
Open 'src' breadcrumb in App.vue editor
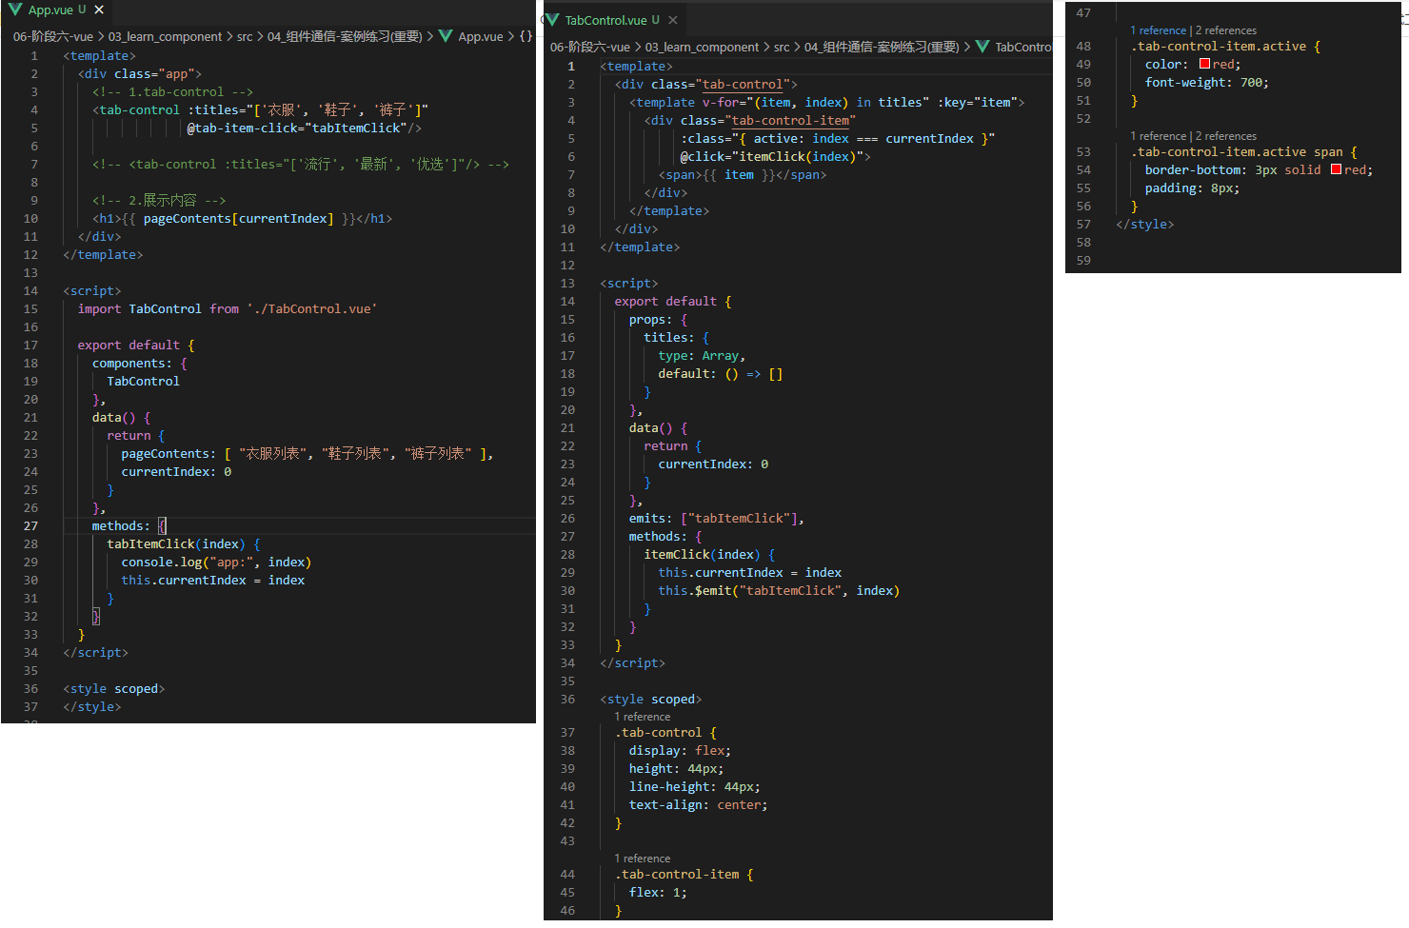click(245, 36)
